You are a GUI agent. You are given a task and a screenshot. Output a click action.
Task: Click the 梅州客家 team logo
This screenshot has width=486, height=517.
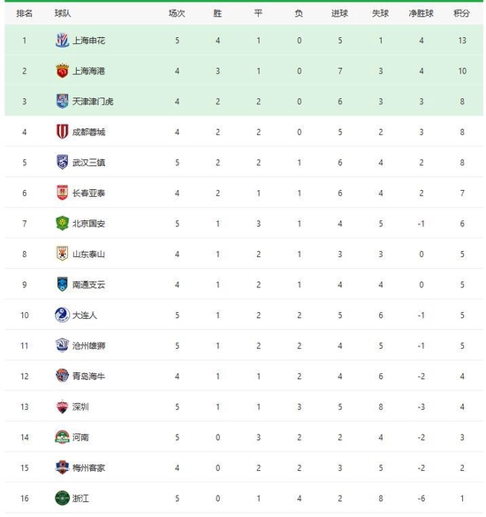point(62,468)
